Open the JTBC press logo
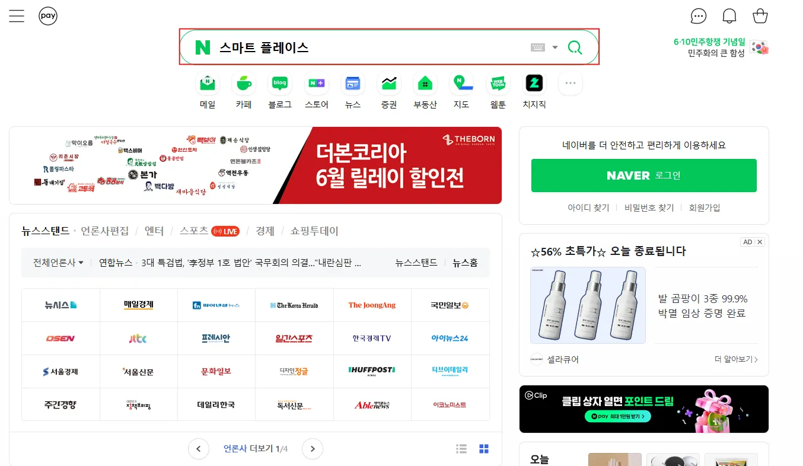Viewport: 803px width, 466px height. coord(139,339)
